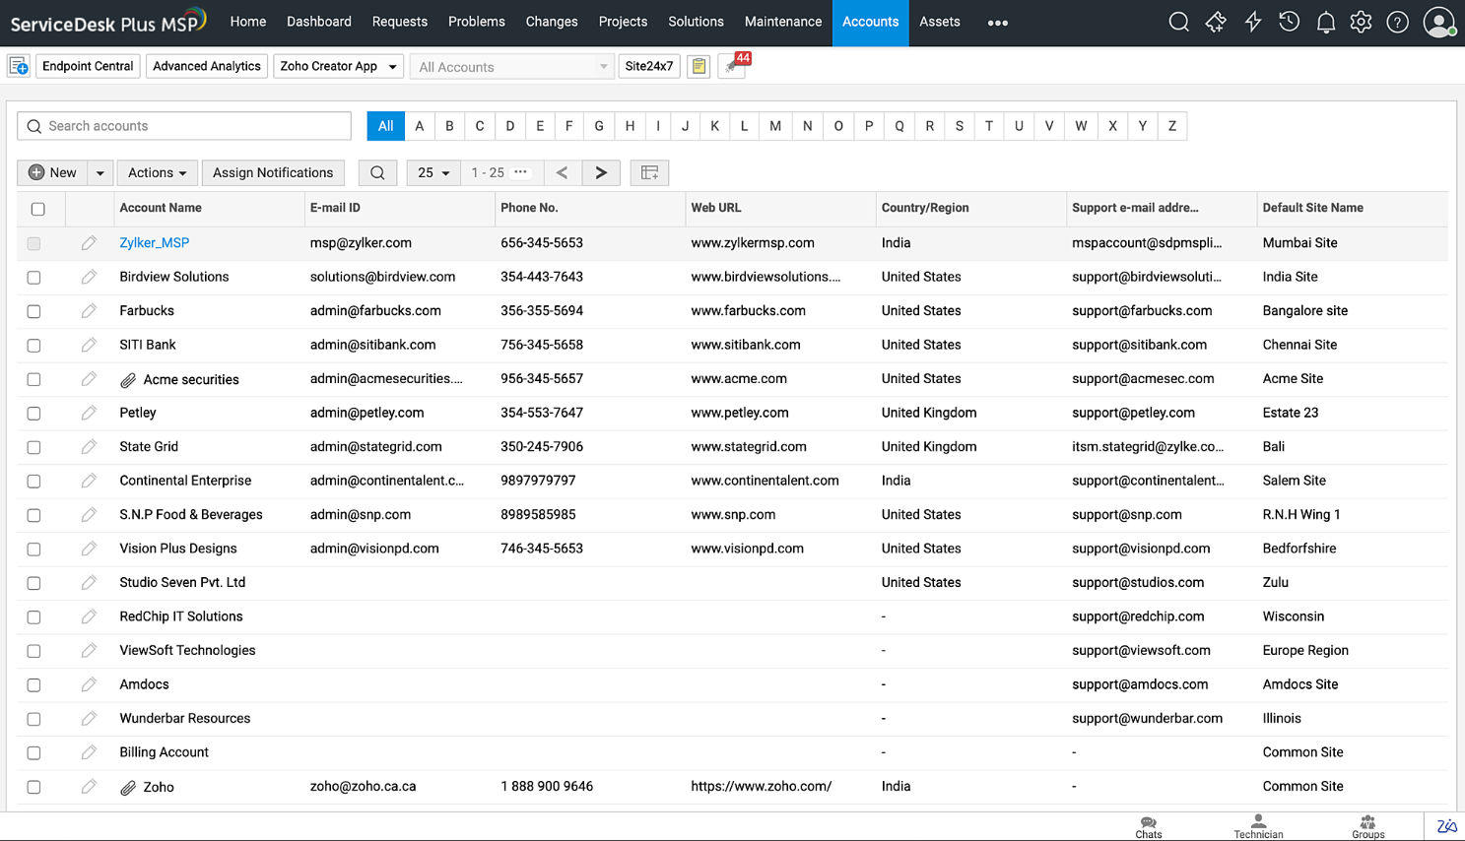Open the Requests menu tab

coord(399,22)
